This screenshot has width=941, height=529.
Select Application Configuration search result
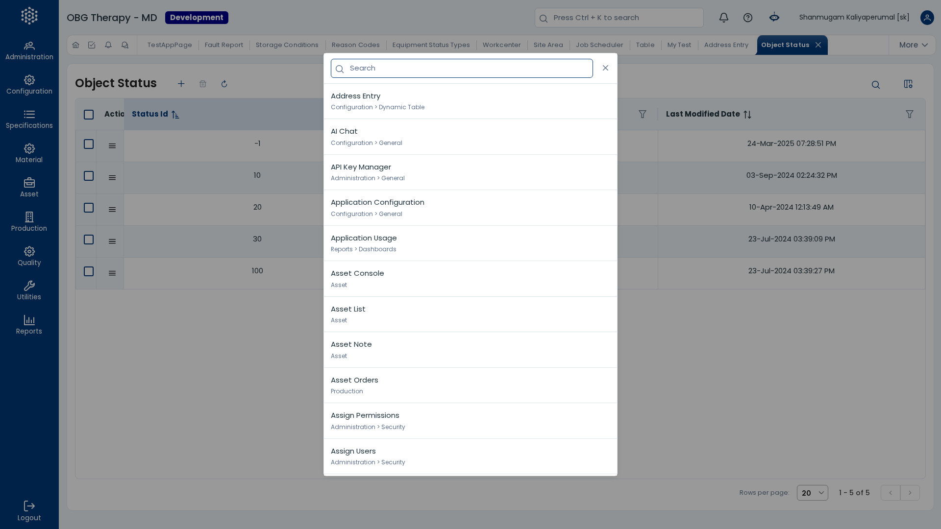(470, 208)
